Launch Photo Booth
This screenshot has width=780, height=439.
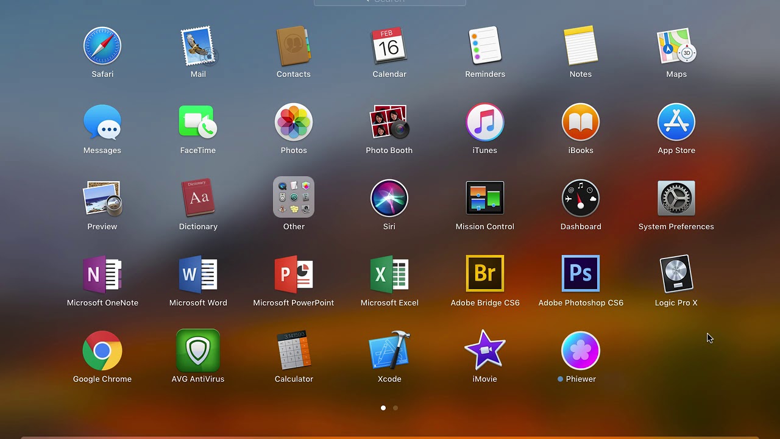[x=389, y=122]
